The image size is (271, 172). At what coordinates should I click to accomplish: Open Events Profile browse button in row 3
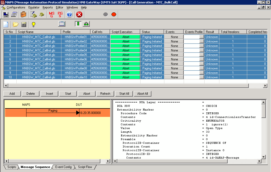tap(201, 46)
